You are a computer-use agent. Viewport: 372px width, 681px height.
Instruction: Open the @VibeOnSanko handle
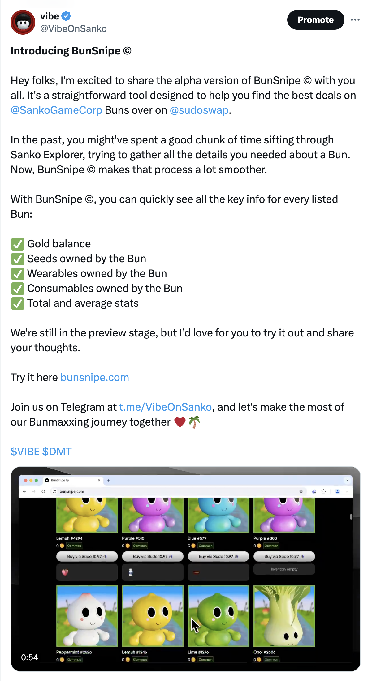pos(73,29)
